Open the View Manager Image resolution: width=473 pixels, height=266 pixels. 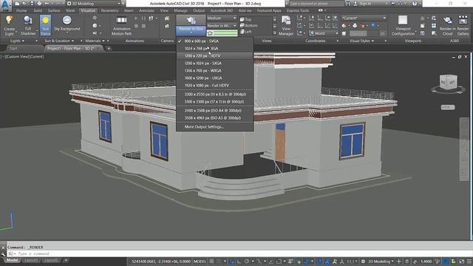tap(286, 26)
